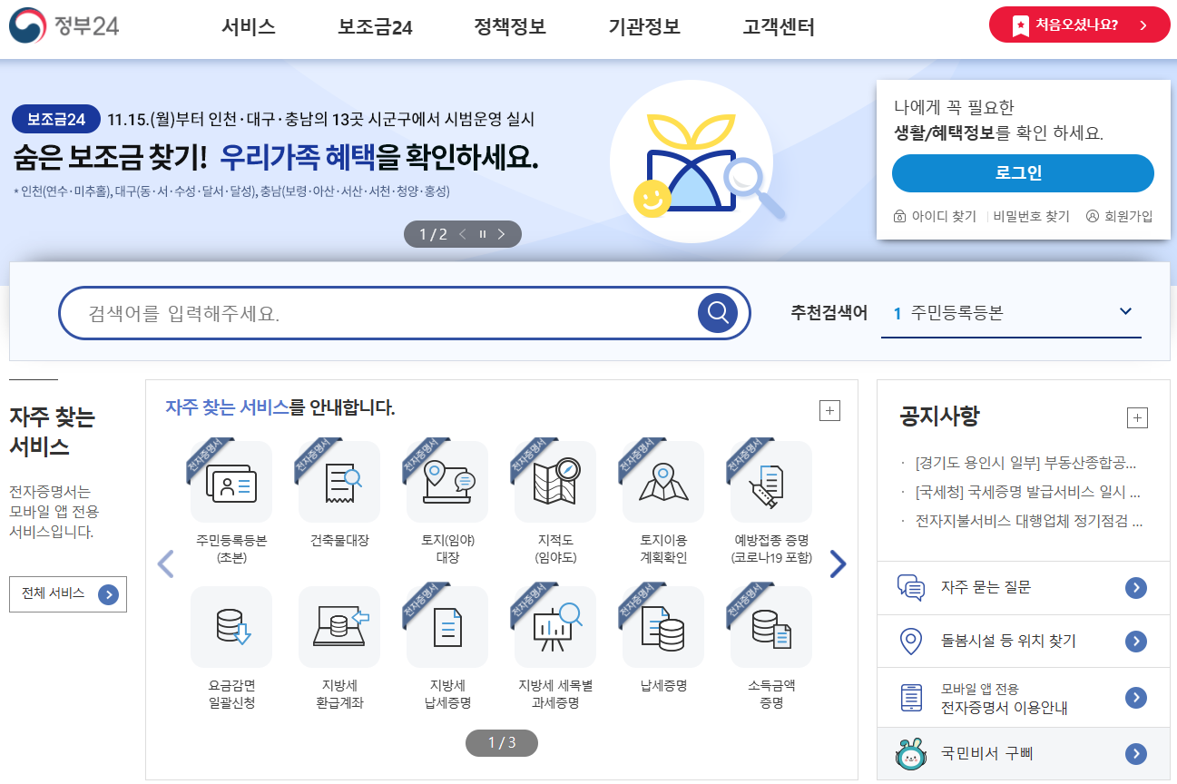
Task: Expand the 추천검색어 dropdown
Action: 1125,311
